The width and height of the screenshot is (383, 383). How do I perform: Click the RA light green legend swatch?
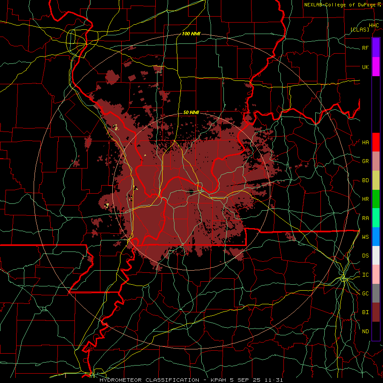click(x=376, y=218)
